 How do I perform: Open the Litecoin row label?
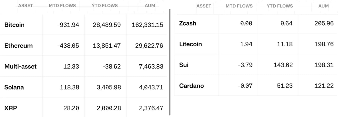tap(190, 44)
